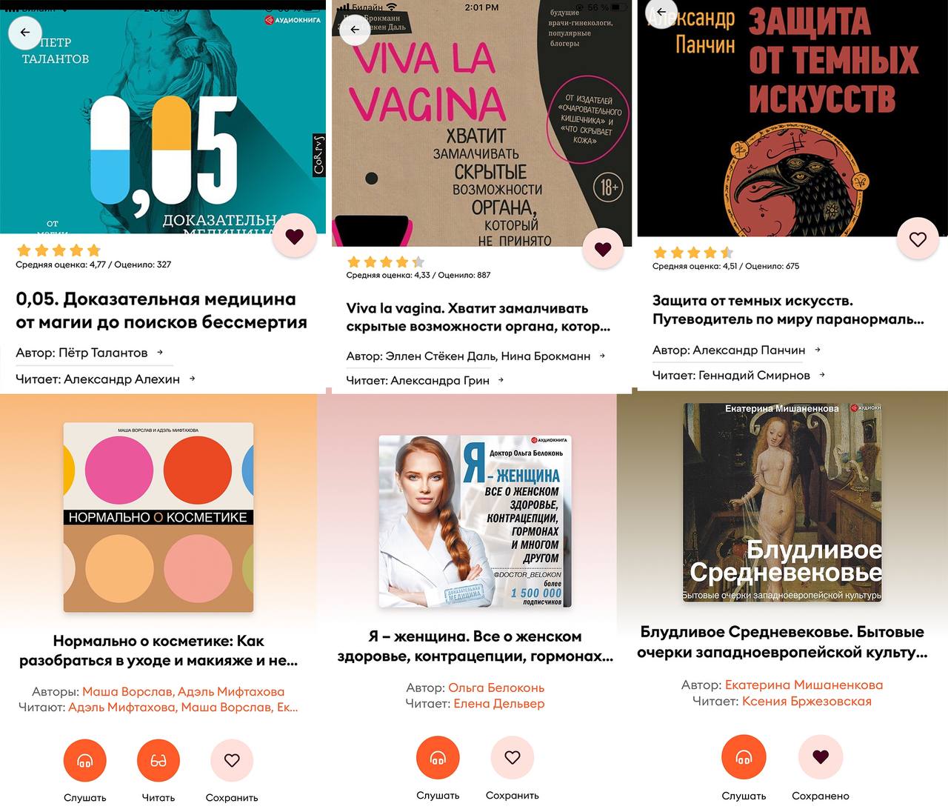Go back from the 0,05 book page
This screenshot has width=948, height=812.
25,32
